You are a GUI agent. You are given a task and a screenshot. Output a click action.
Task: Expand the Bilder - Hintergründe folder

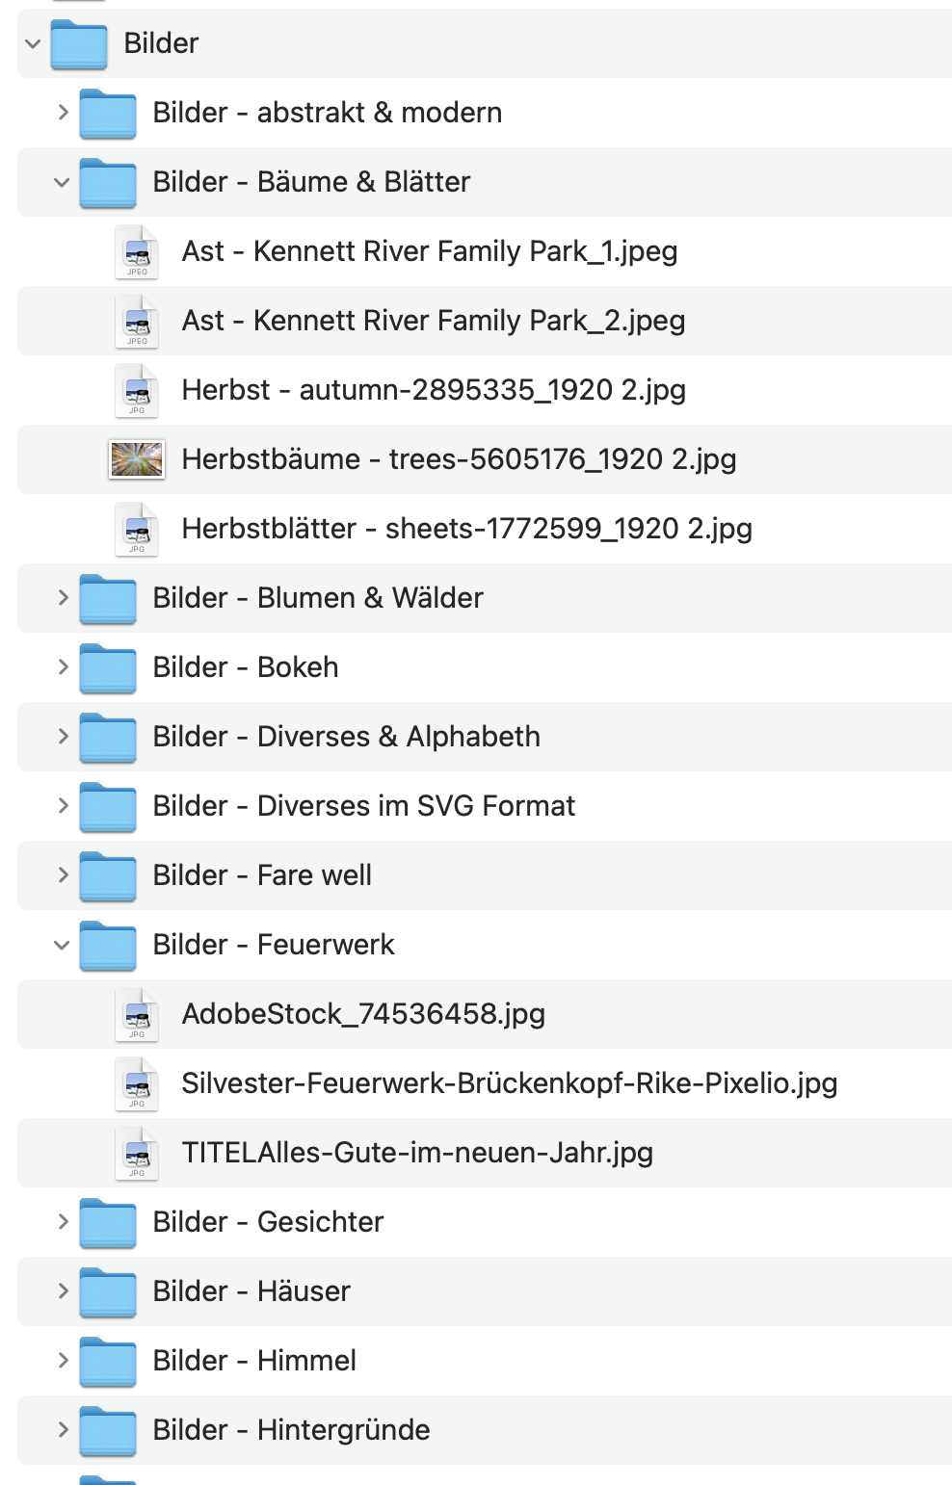tap(63, 1430)
